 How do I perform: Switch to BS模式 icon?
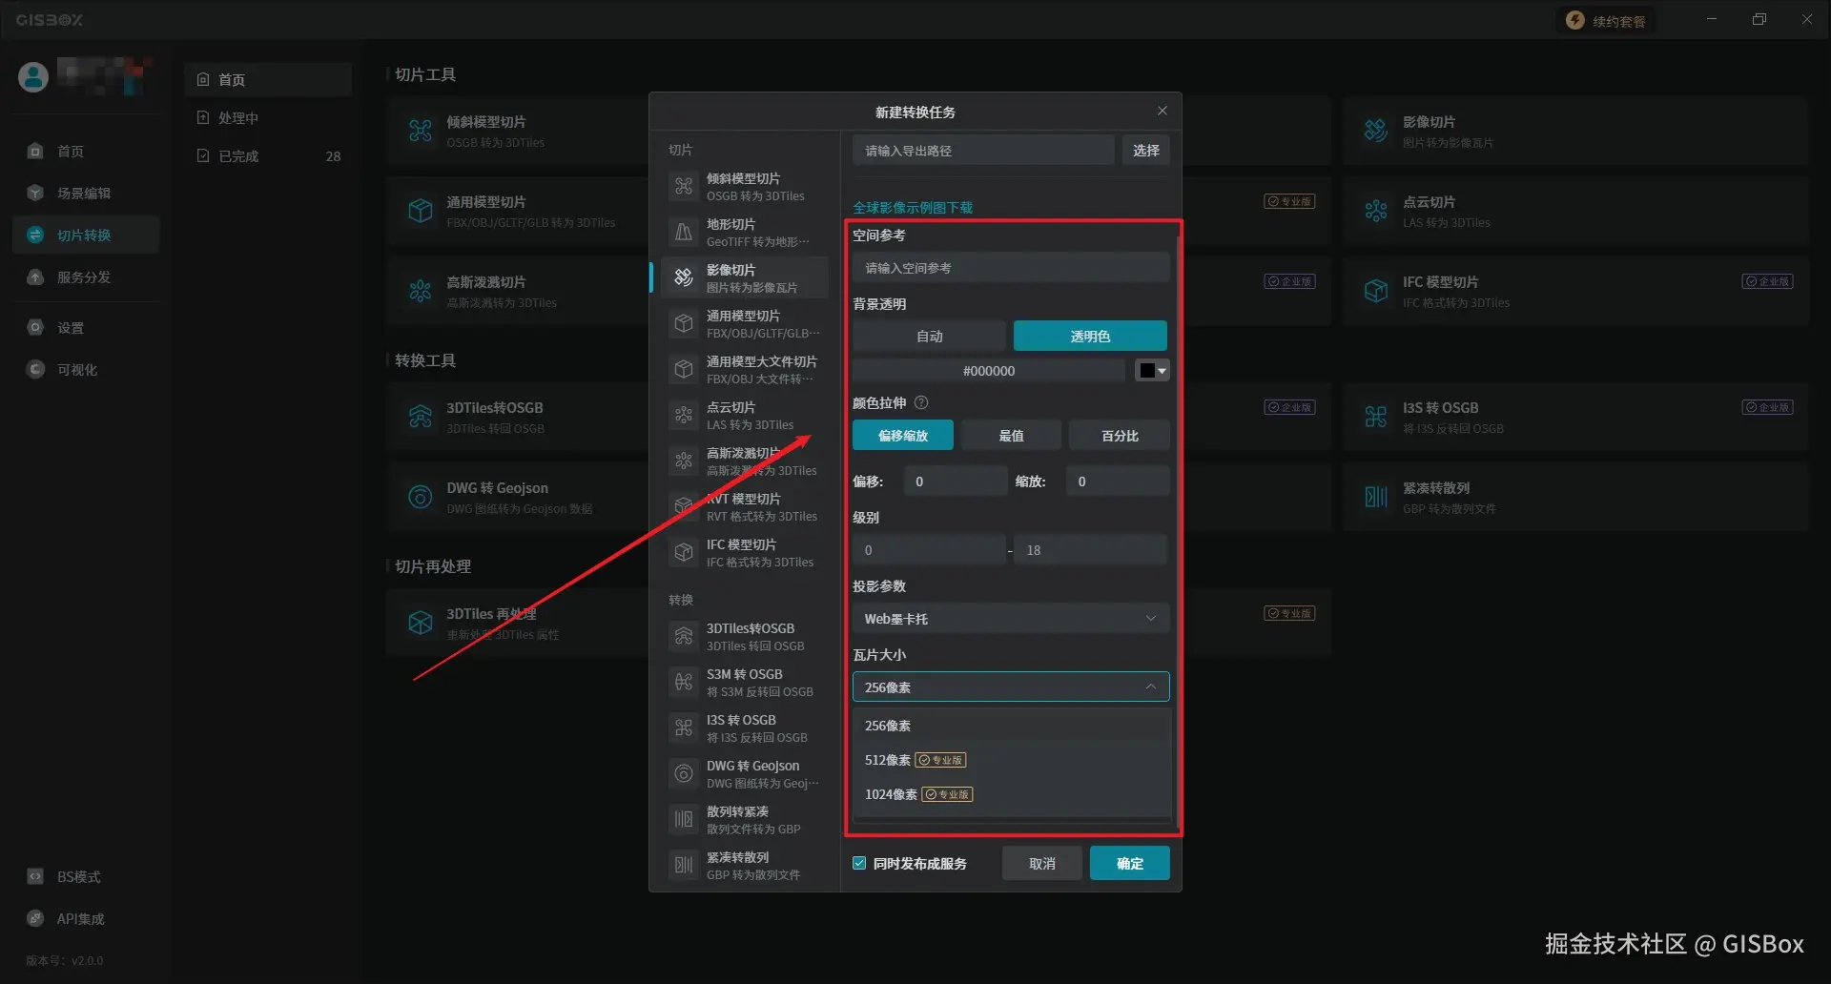pyautogui.click(x=35, y=877)
